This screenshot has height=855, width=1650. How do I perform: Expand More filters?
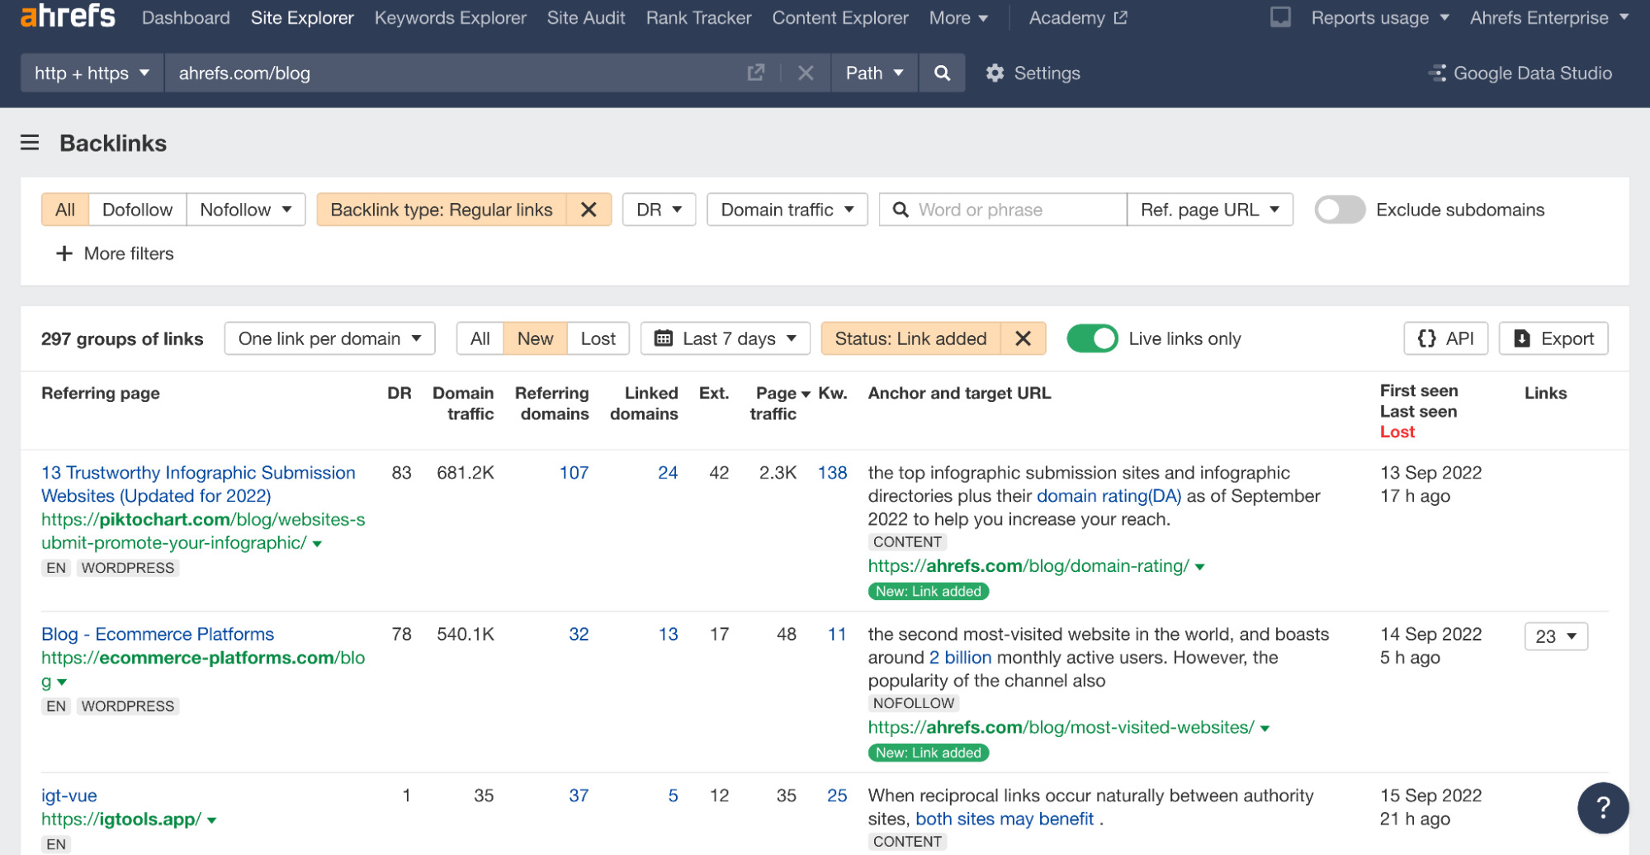(x=113, y=253)
